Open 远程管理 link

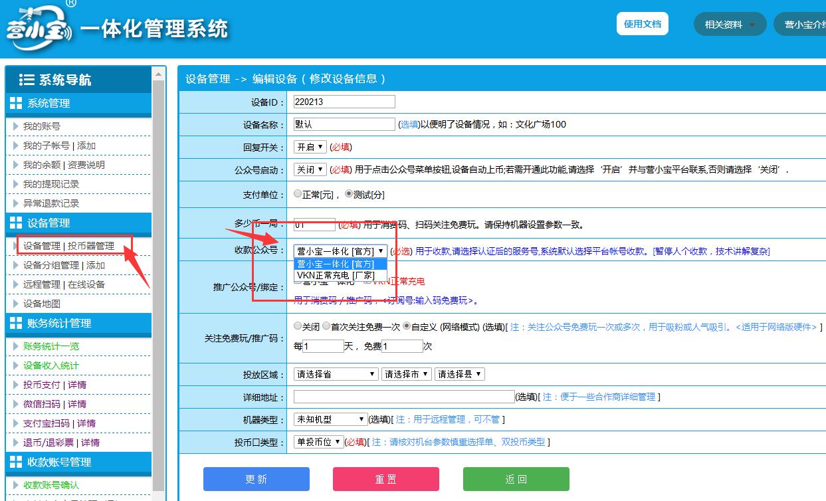[42, 284]
